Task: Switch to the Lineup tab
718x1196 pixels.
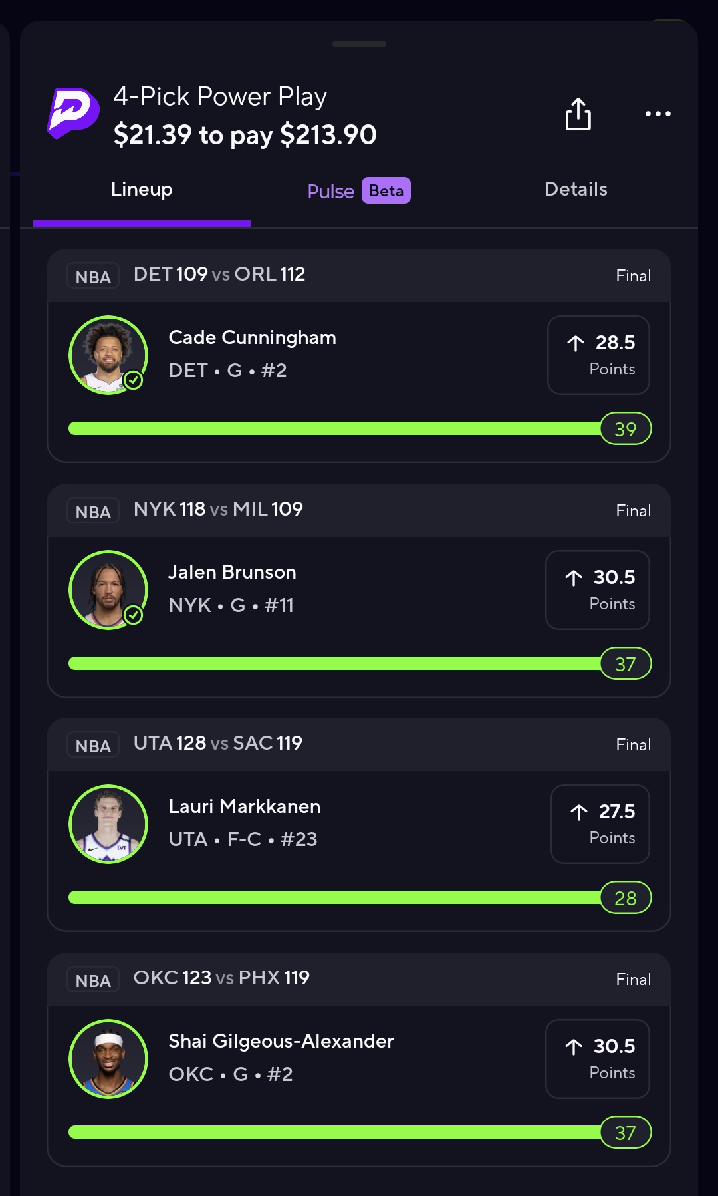Action: (142, 190)
